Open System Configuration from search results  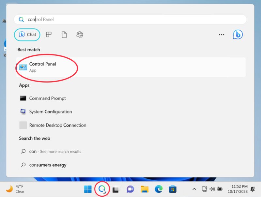point(50,112)
